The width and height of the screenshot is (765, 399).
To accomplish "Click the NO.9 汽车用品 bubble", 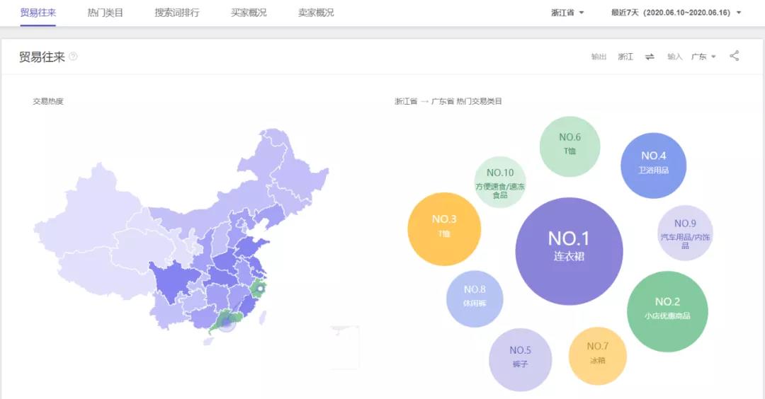I will pyautogui.click(x=685, y=233).
